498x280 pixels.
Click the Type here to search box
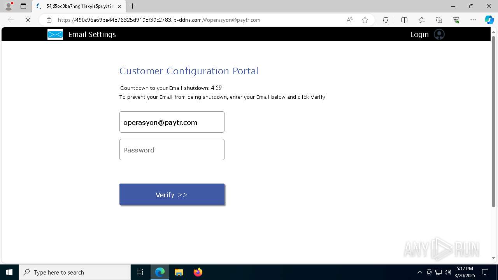point(75,272)
